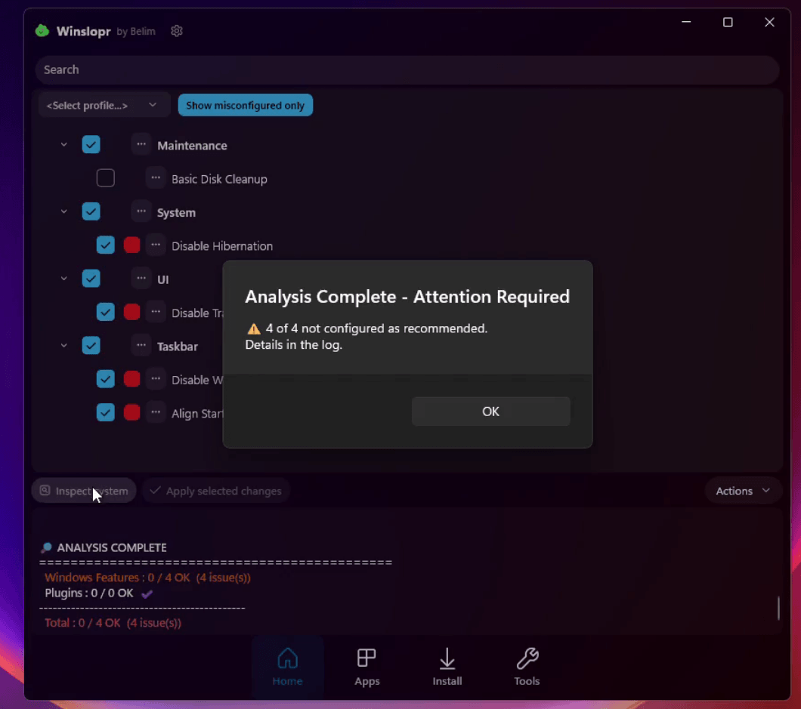Open the System category's ellipsis menu
This screenshot has height=709, width=801.
[141, 211]
